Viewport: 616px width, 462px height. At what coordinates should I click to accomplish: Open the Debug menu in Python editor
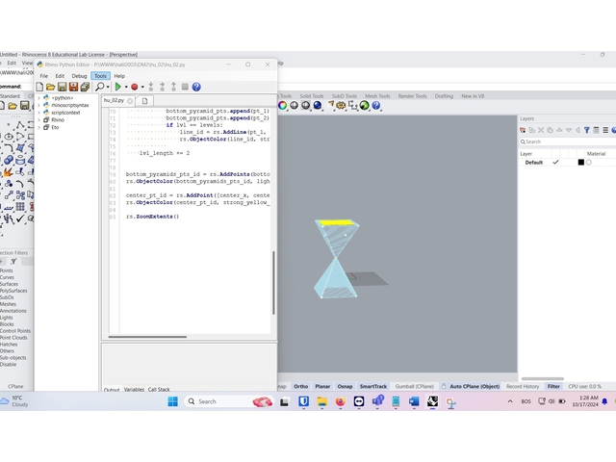point(79,76)
